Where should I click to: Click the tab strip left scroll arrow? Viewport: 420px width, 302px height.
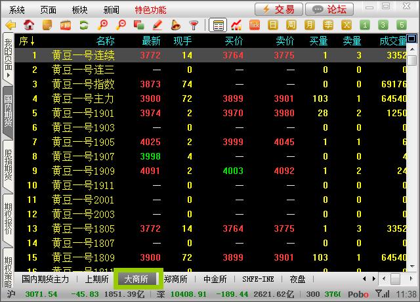[x=364, y=279]
